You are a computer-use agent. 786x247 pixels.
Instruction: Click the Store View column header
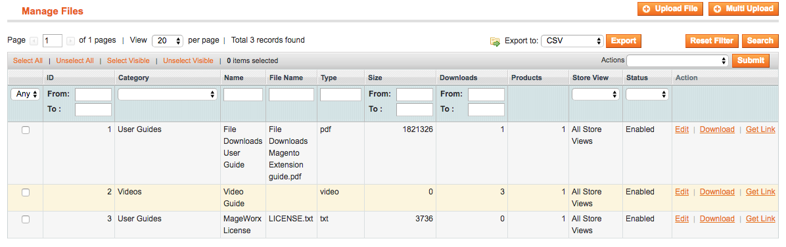pos(591,78)
